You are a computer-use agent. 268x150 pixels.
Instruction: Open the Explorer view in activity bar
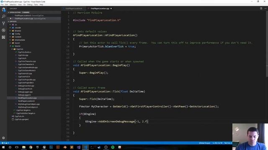tap(3, 10)
